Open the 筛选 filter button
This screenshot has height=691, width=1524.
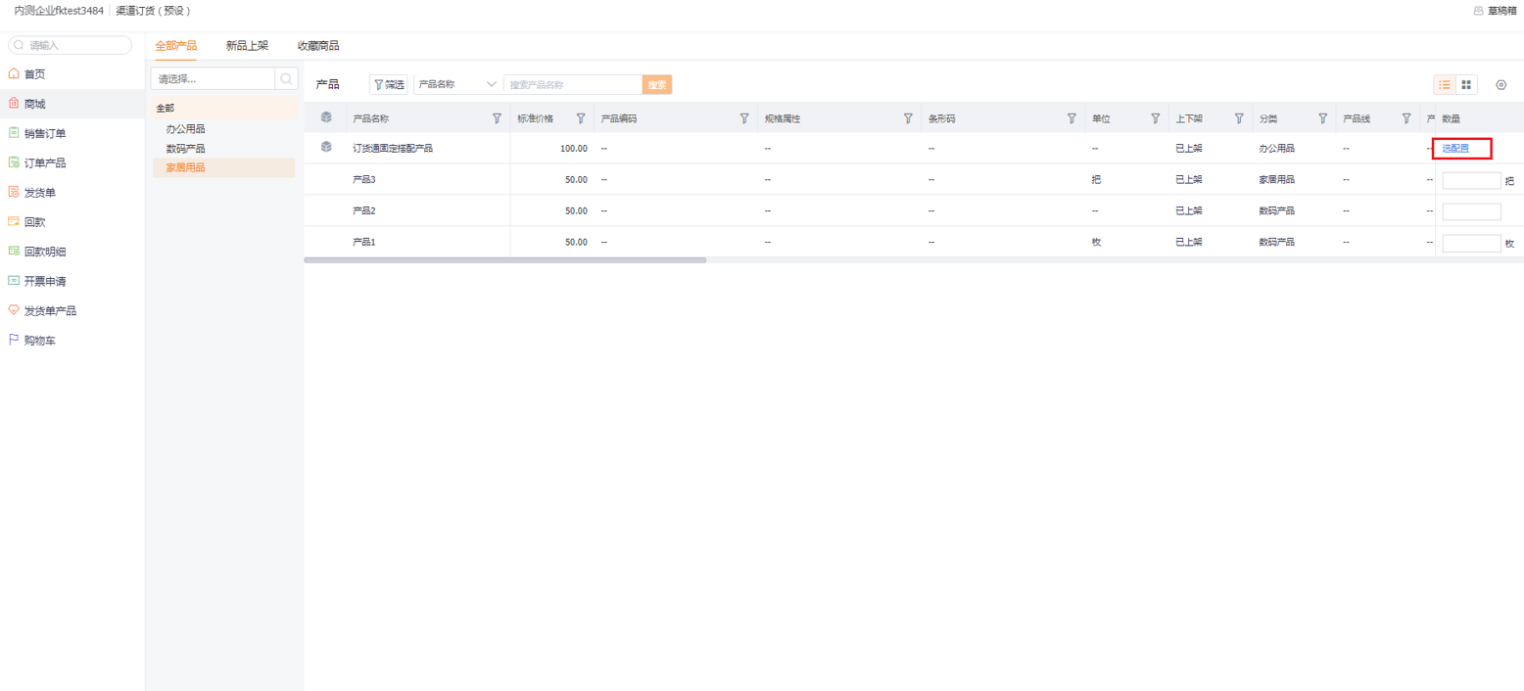point(388,85)
